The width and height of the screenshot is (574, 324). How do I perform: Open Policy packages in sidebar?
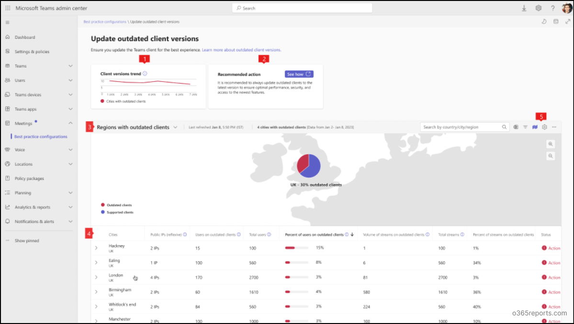29,179
